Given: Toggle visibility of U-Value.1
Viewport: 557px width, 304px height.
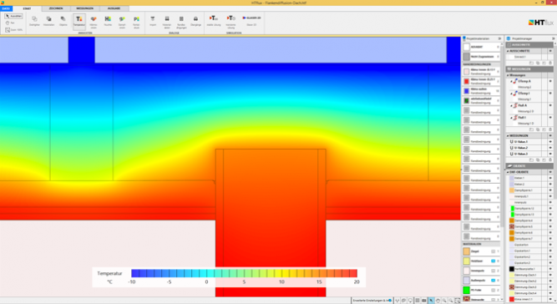Looking at the screenshot, I should click(550, 142).
